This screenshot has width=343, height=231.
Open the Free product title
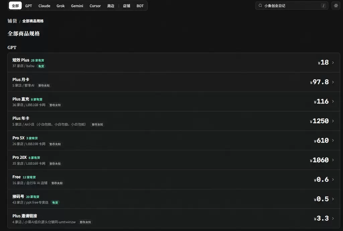click(16, 177)
